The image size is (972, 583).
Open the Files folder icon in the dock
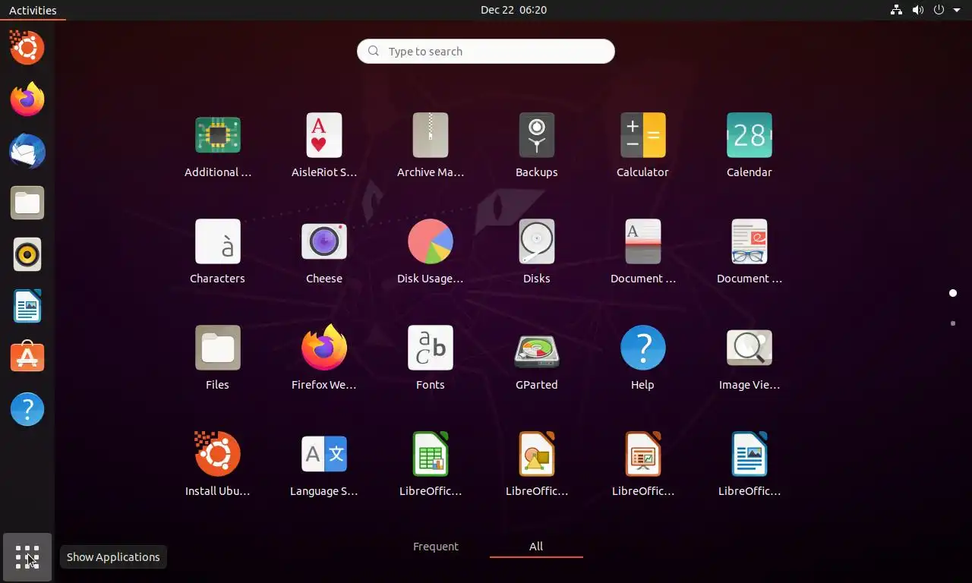click(27, 203)
